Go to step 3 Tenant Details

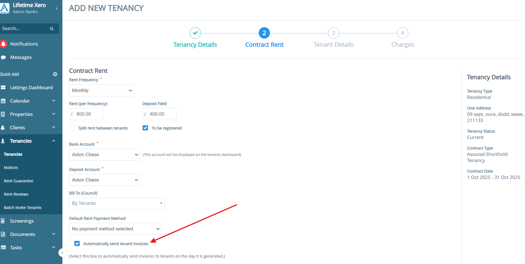(333, 33)
